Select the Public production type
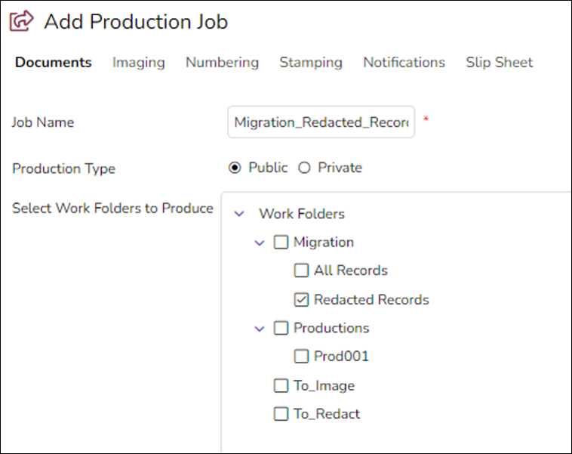The width and height of the screenshot is (572, 454). tap(235, 168)
